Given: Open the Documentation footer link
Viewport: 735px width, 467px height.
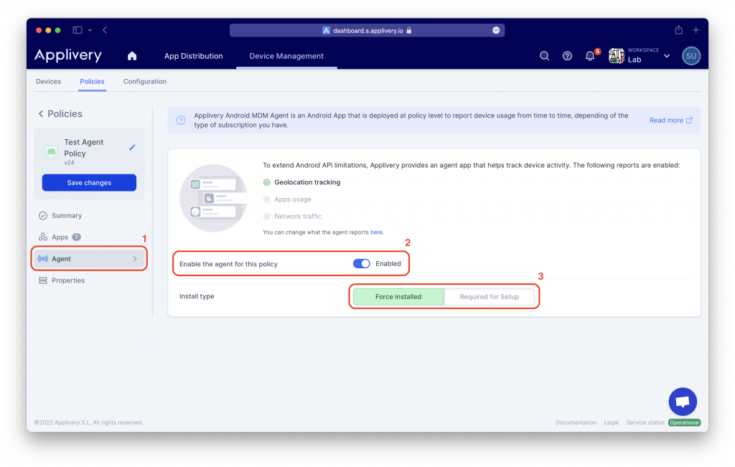Looking at the screenshot, I should click(x=576, y=423).
